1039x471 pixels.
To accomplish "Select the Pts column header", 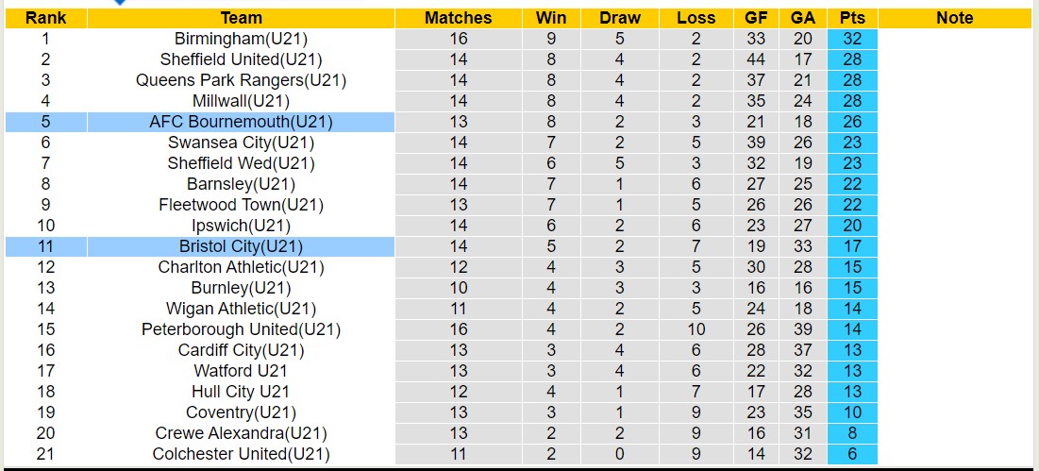I will tap(852, 18).
